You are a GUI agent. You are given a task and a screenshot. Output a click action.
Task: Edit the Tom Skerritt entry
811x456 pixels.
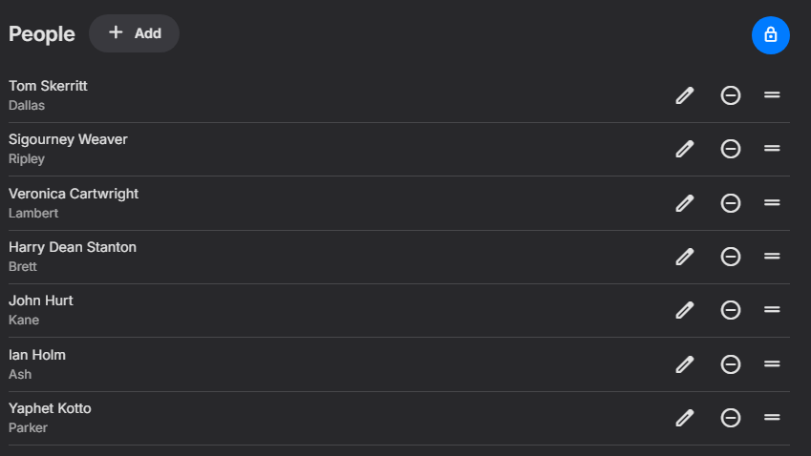(685, 95)
